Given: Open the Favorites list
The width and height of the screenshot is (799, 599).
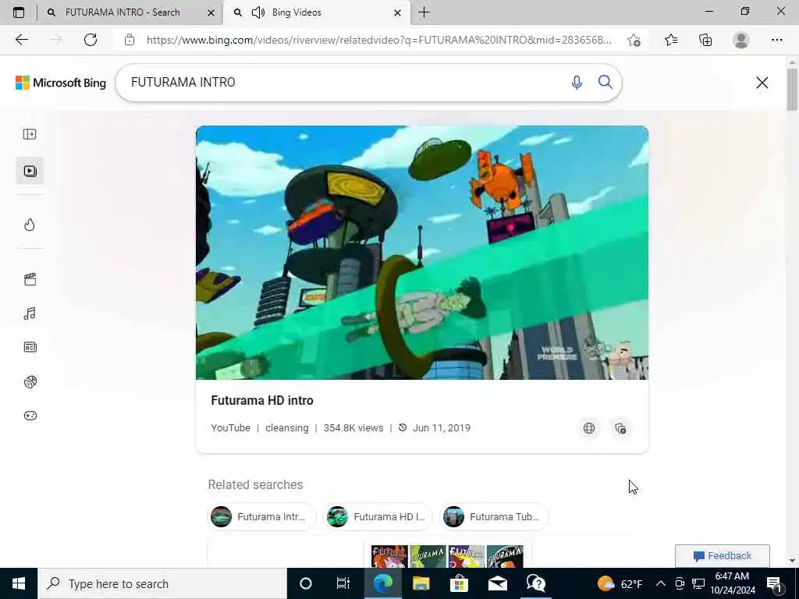Looking at the screenshot, I should click(671, 40).
